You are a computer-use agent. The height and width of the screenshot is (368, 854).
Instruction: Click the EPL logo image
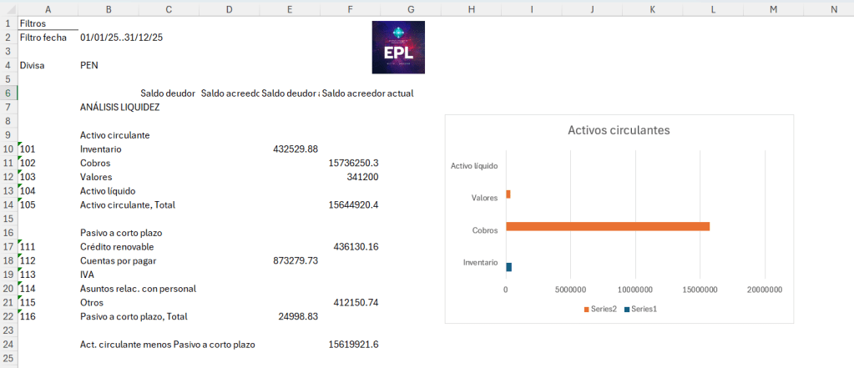pos(398,48)
